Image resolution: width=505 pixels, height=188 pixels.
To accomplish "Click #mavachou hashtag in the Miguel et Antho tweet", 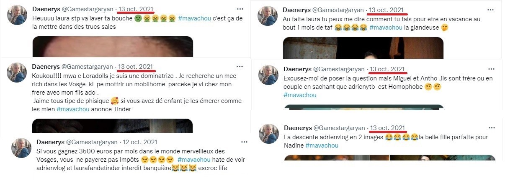I will [300, 95].
